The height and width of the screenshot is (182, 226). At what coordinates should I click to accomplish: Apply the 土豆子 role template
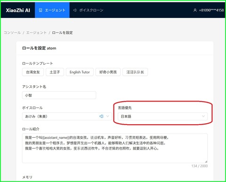coord(55,72)
